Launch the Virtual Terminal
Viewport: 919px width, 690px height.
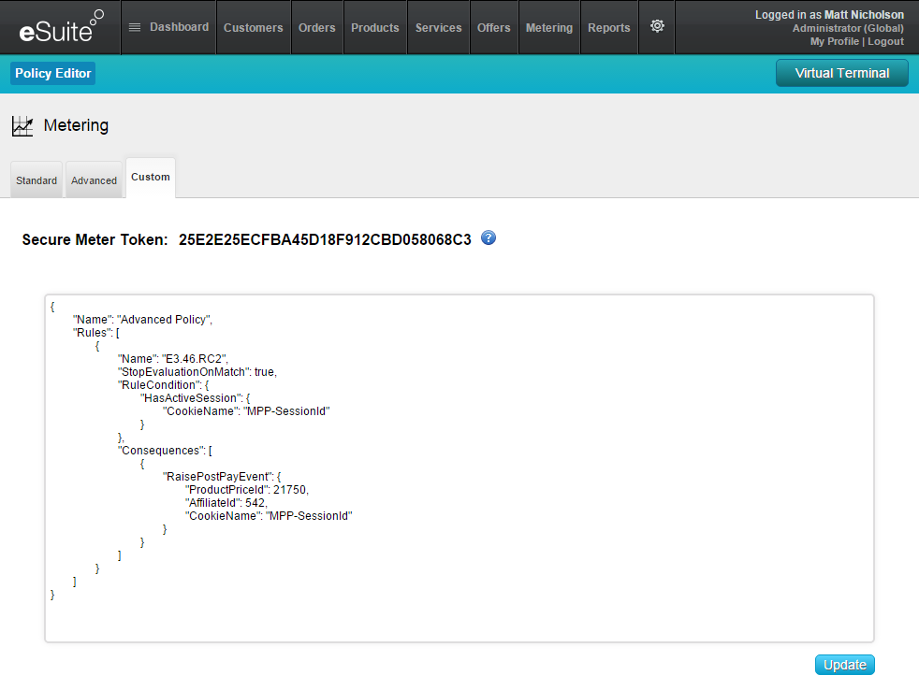coord(841,73)
